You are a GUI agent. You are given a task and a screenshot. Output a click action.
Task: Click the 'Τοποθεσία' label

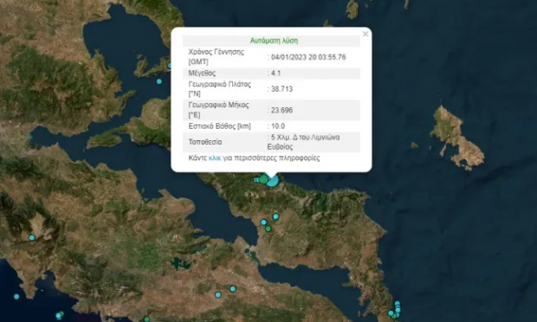coord(205,142)
